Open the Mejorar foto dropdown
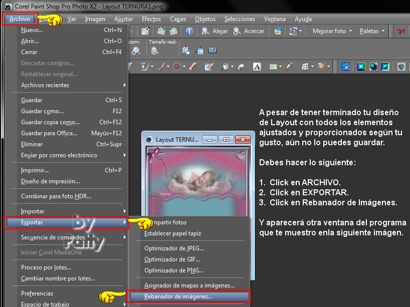The image size is (410, 307). pos(332,31)
